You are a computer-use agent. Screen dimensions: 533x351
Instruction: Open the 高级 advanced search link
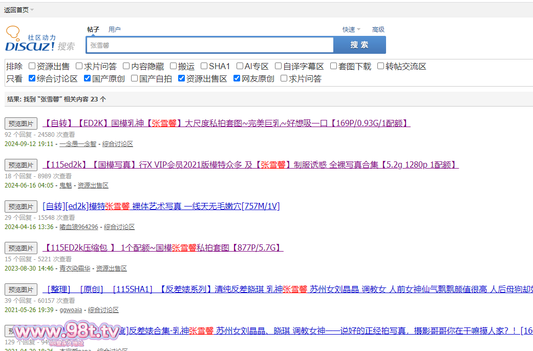click(378, 30)
